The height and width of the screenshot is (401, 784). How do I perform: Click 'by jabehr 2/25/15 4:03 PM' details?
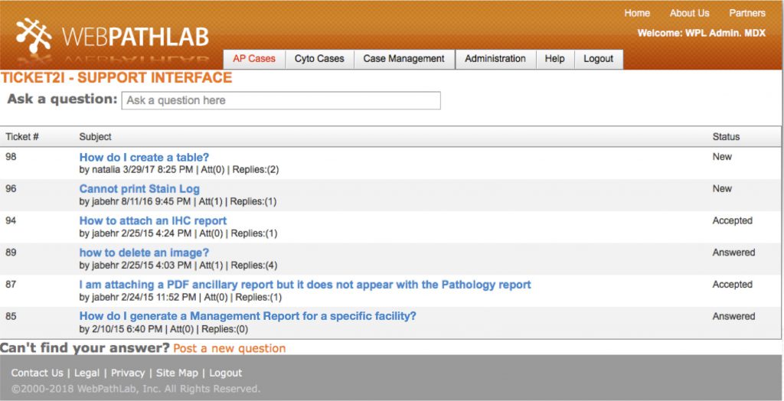[x=136, y=266]
